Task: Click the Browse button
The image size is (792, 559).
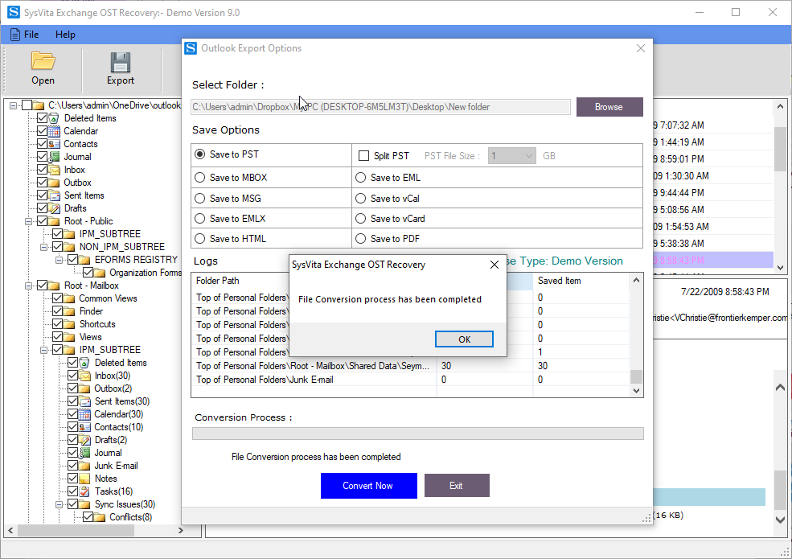Action: coord(609,107)
